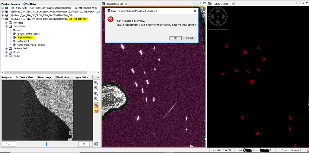Open Navigation panel help icon

tap(96, 144)
